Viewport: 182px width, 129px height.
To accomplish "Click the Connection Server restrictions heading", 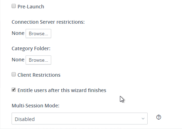I will pos(48,22).
